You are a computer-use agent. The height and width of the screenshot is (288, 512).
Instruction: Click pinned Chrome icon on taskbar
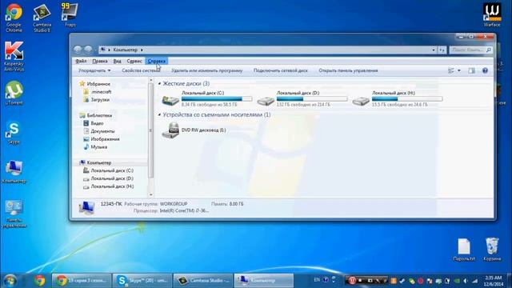(x=40, y=281)
